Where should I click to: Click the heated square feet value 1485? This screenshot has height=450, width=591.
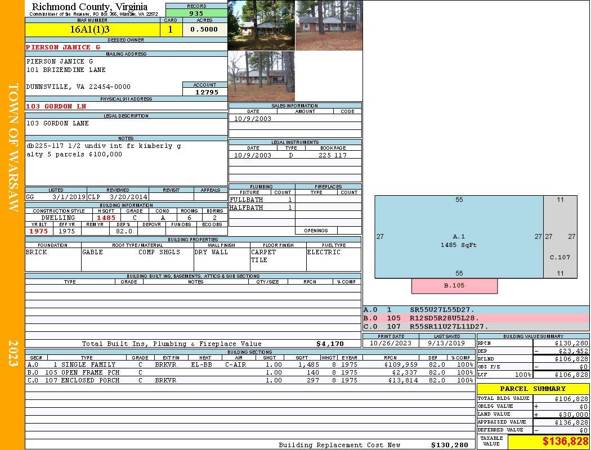tap(106, 218)
